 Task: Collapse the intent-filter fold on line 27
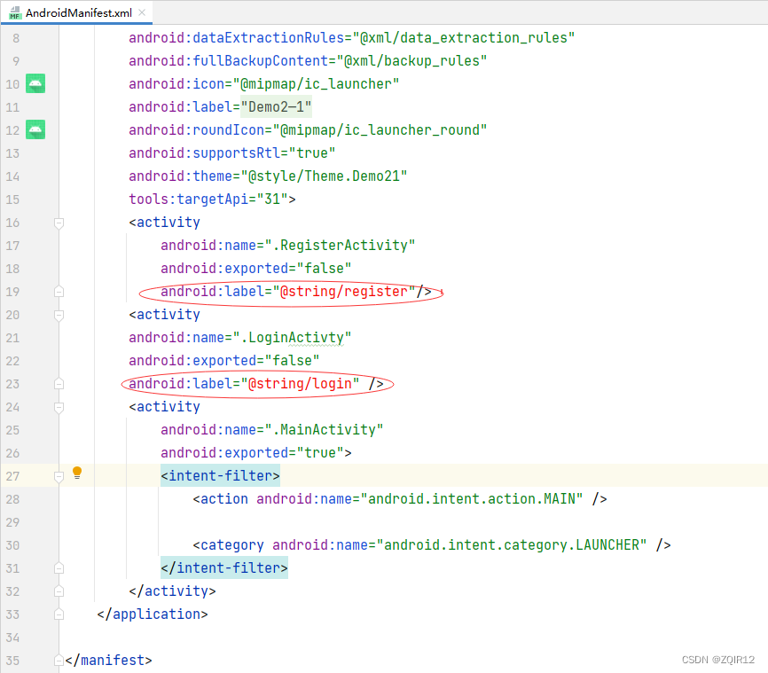click(59, 476)
